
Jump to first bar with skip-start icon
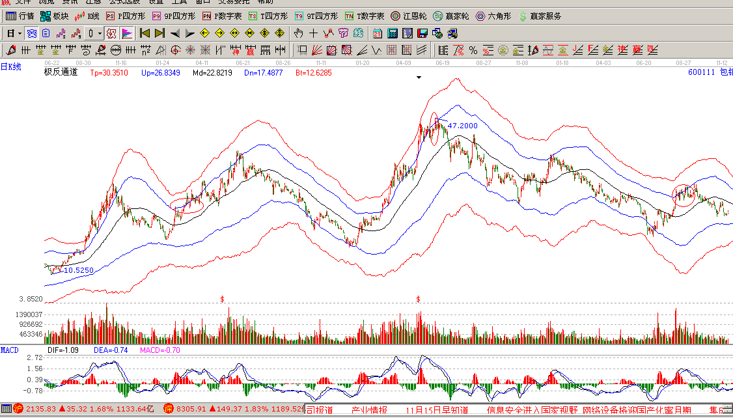pos(145,33)
